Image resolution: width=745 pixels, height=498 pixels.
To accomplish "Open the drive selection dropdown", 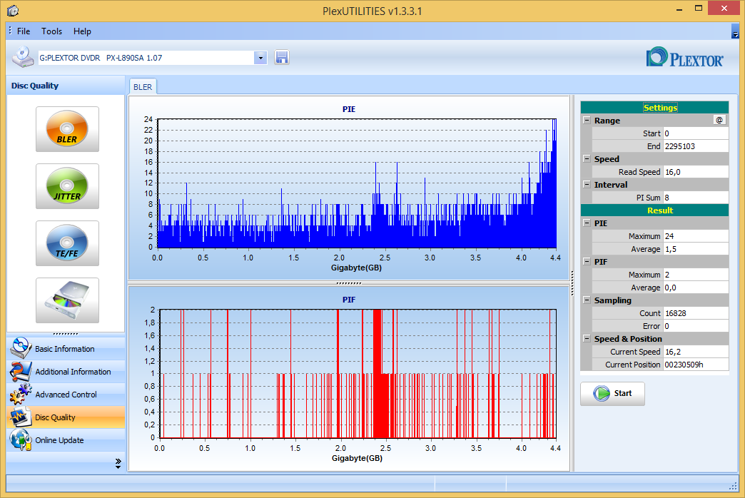I will (260, 58).
